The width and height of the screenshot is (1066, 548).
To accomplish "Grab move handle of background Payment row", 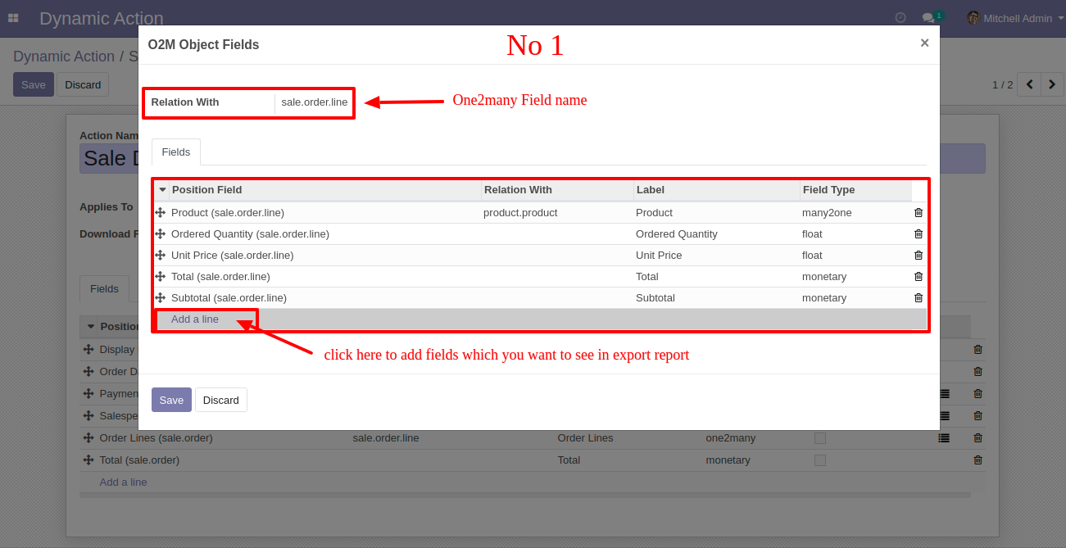I will tap(88, 394).
